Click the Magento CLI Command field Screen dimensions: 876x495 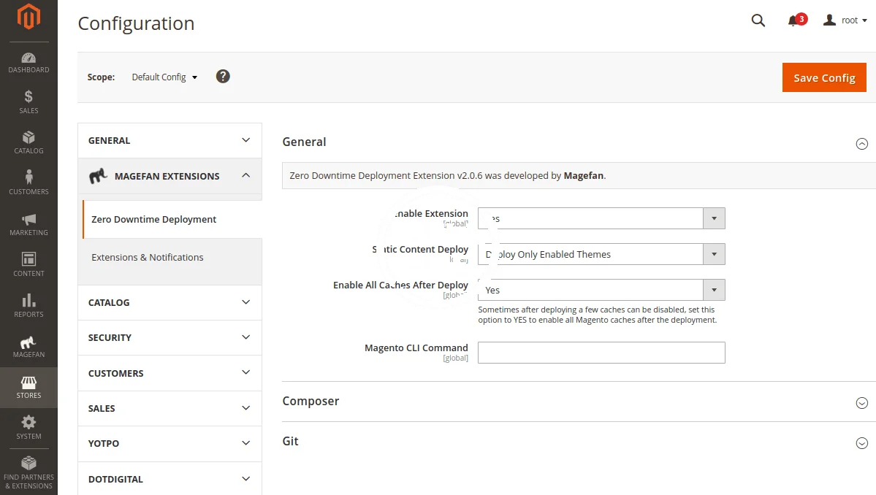coord(601,353)
